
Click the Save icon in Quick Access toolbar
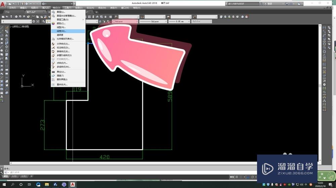(x=18, y=4)
